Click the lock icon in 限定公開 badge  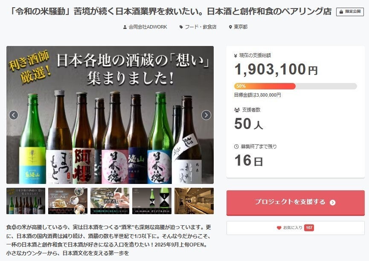[341, 12]
